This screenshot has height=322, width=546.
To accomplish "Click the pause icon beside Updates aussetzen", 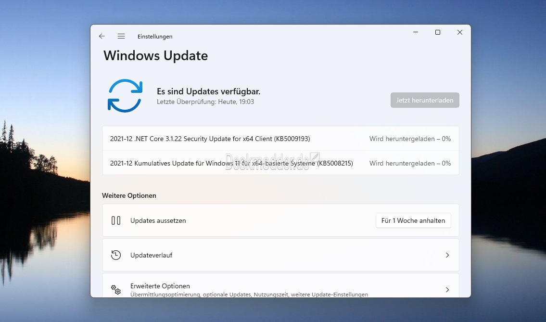I will coord(116,220).
